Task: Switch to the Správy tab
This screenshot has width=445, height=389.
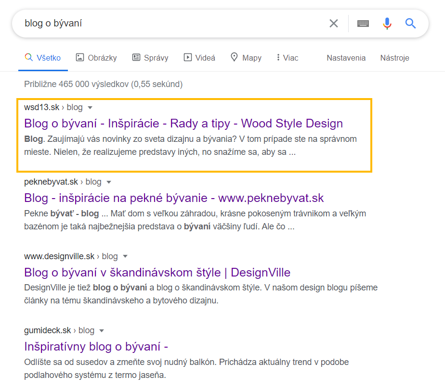Action: (150, 58)
